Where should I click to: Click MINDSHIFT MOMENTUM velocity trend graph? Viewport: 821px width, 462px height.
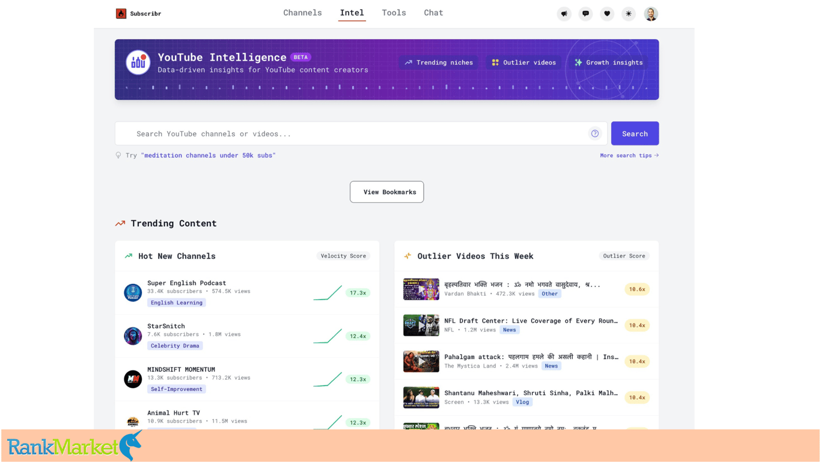tap(328, 379)
